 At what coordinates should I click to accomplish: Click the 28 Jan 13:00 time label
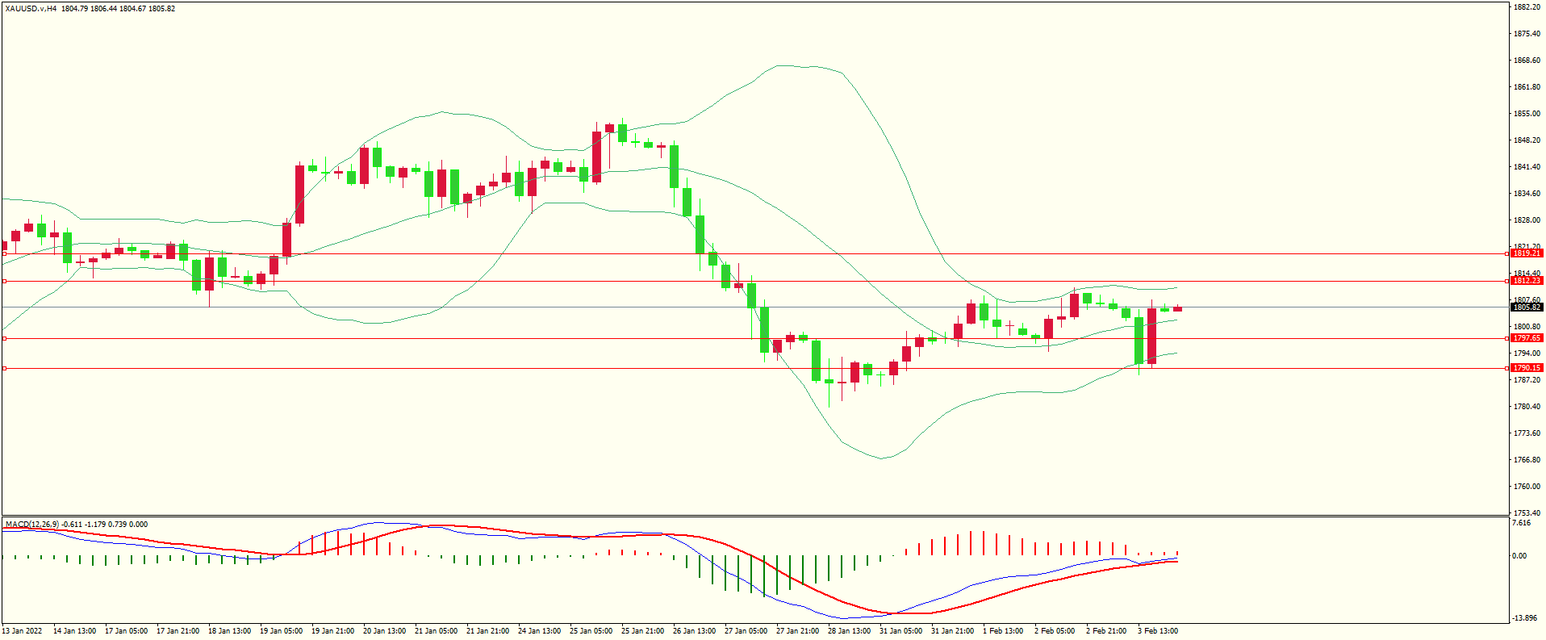[849, 631]
